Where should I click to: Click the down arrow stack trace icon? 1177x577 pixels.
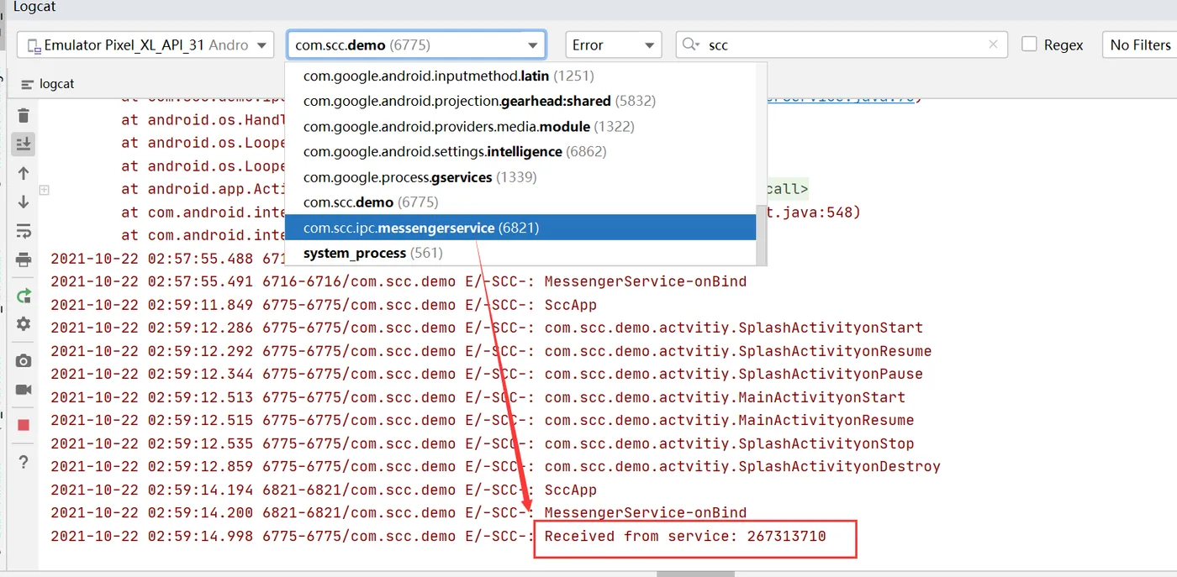coord(24,202)
